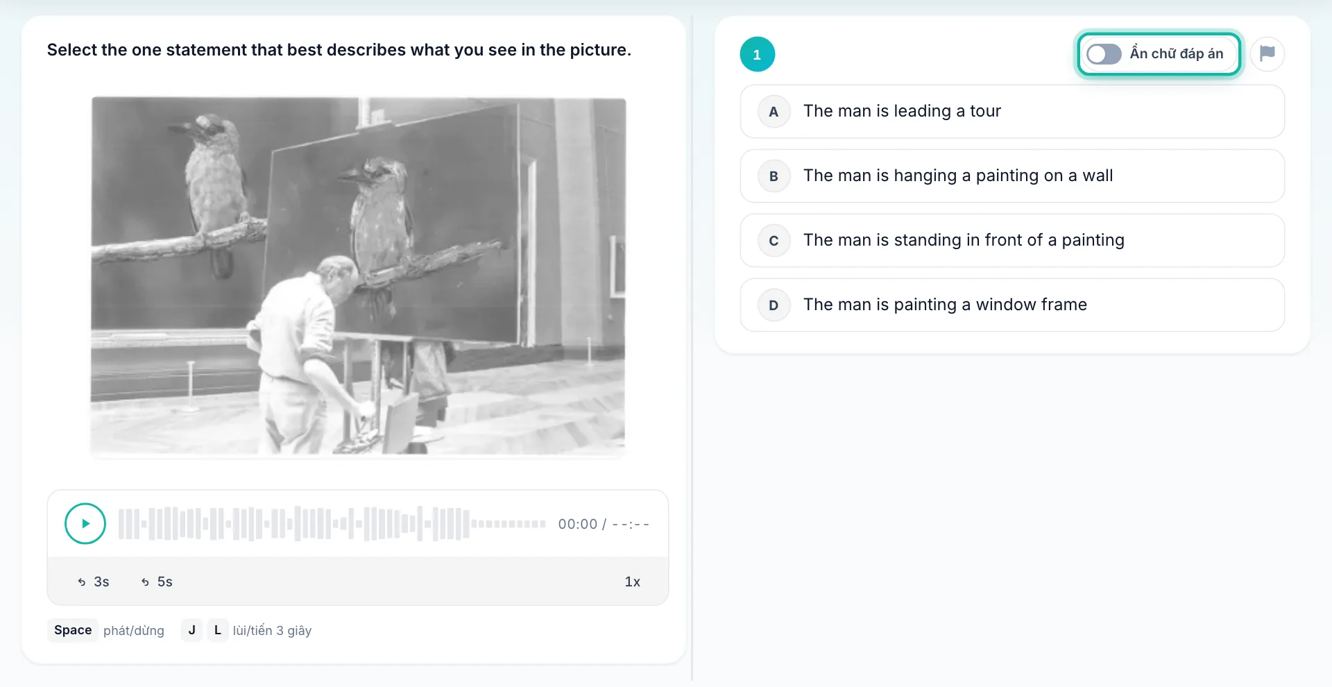The width and height of the screenshot is (1332, 687).
Task: Click the 'Ẩn chữ đáp án' label
Action: point(1177,53)
